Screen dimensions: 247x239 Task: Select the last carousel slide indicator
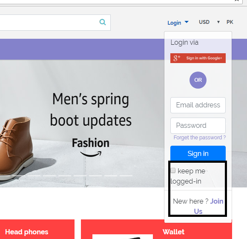tap(126, 176)
